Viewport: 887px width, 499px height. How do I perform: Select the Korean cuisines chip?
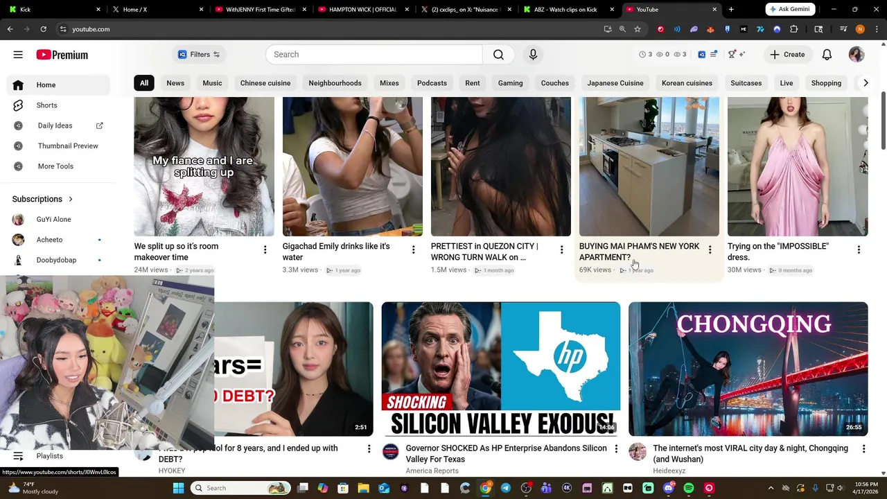point(687,83)
